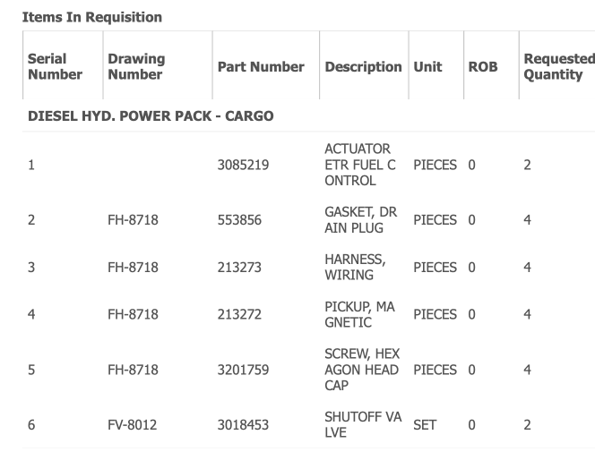Select the Description column header
This screenshot has width=595, height=469.
pos(363,67)
